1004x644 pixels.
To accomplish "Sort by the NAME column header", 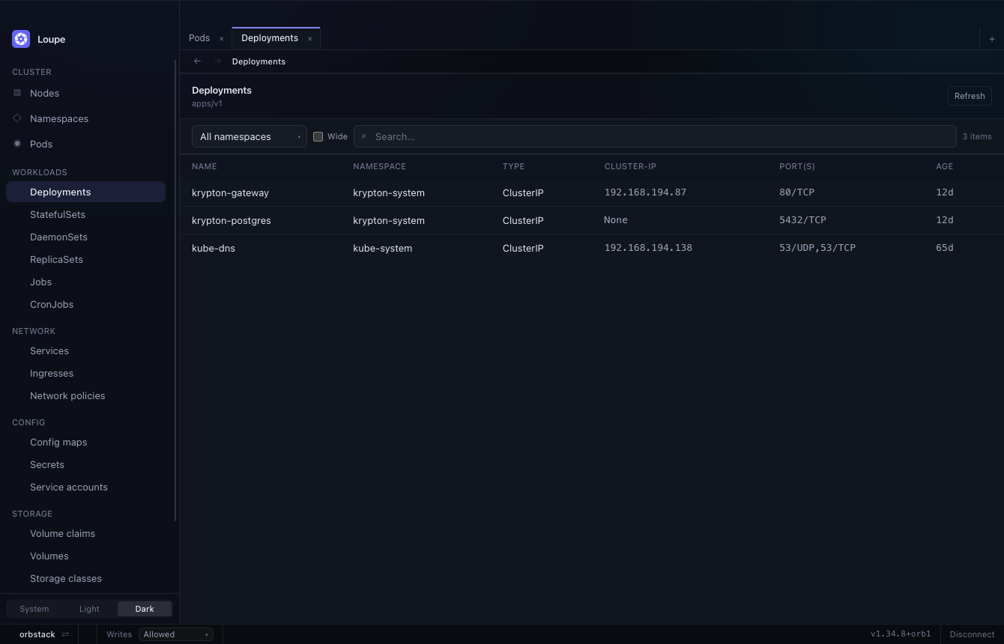I will pyautogui.click(x=204, y=166).
